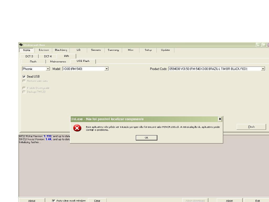Expand the Model X3-00 (RM-540) dropdown

(x=106, y=69)
